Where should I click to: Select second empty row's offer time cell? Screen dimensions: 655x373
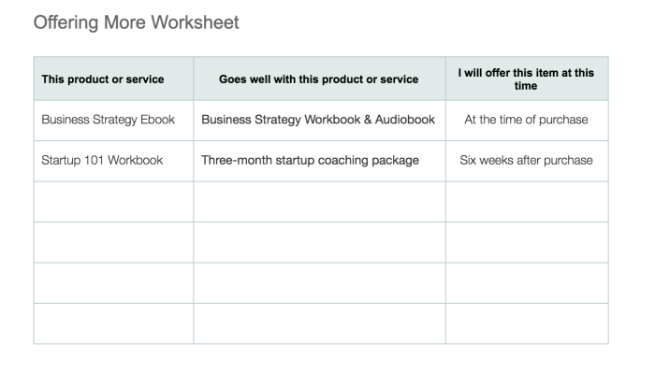[527, 242]
